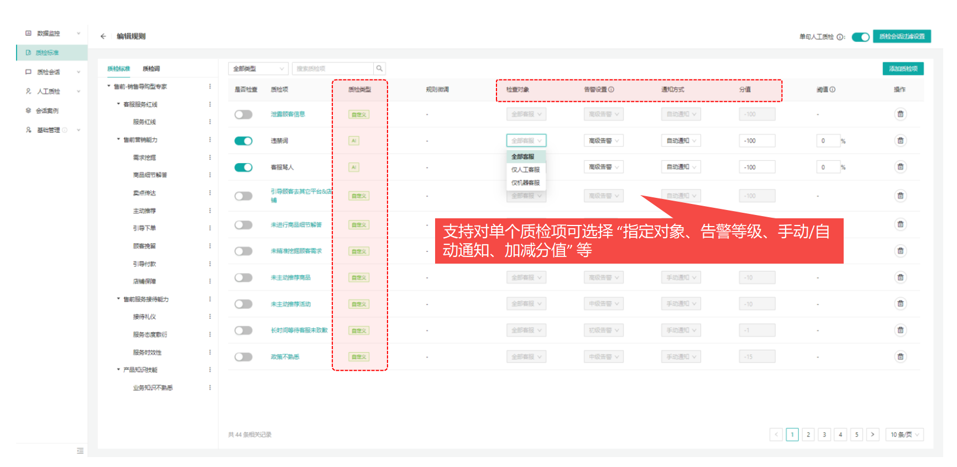Image resolution: width=957 pixels, height=467 pixels.
Task: Delete the 政策不熟悉 row via trash icon
Action: tap(900, 357)
